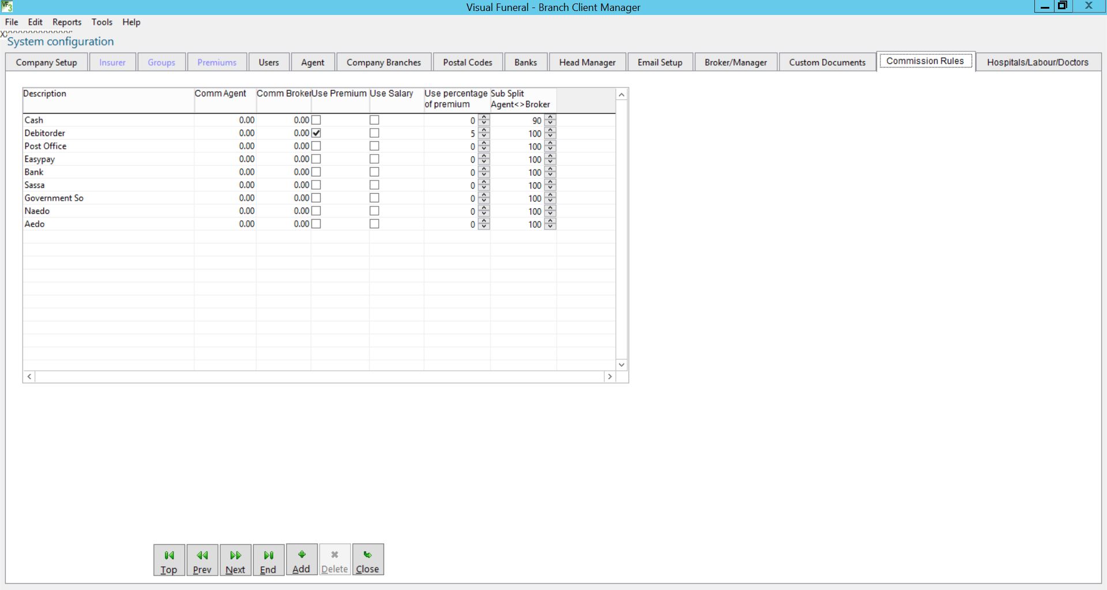This screenshot has width=1107, height=590.
Task: Check Use Premium for Post Office
Action: [316, 146]
